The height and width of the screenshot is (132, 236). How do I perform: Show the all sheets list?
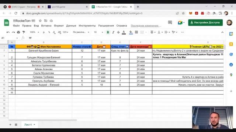pyautogui.click(x=16, y=125)
